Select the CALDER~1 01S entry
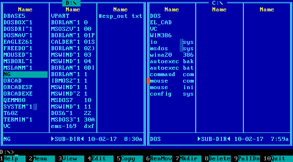 73,42
